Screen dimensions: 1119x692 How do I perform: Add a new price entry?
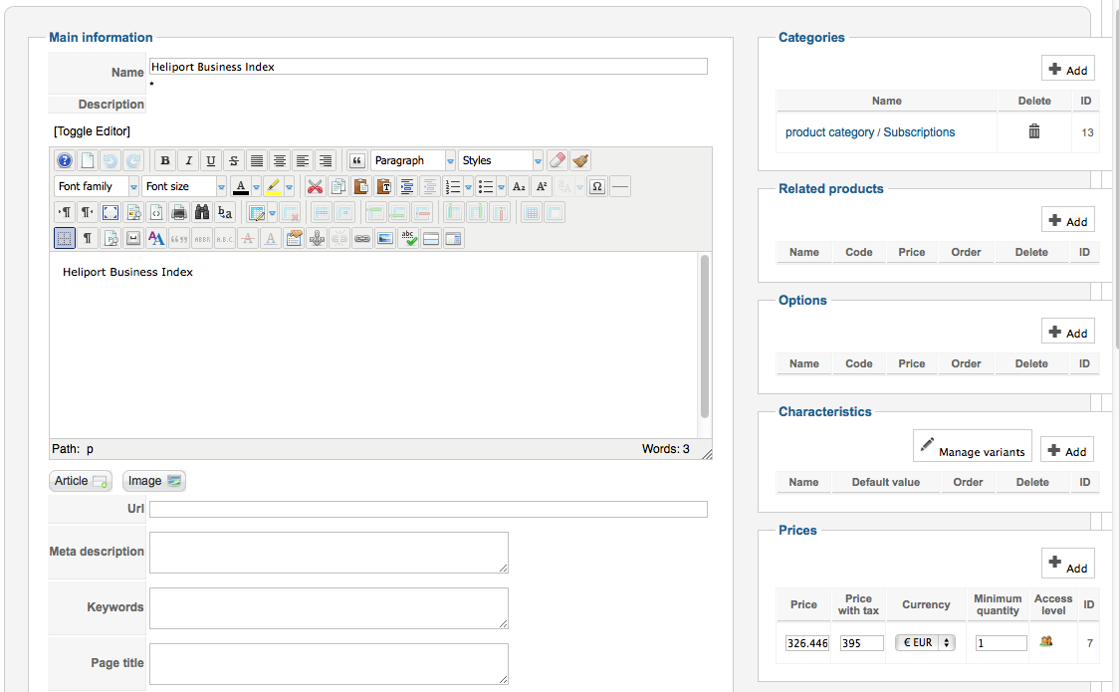point(1067,564)
